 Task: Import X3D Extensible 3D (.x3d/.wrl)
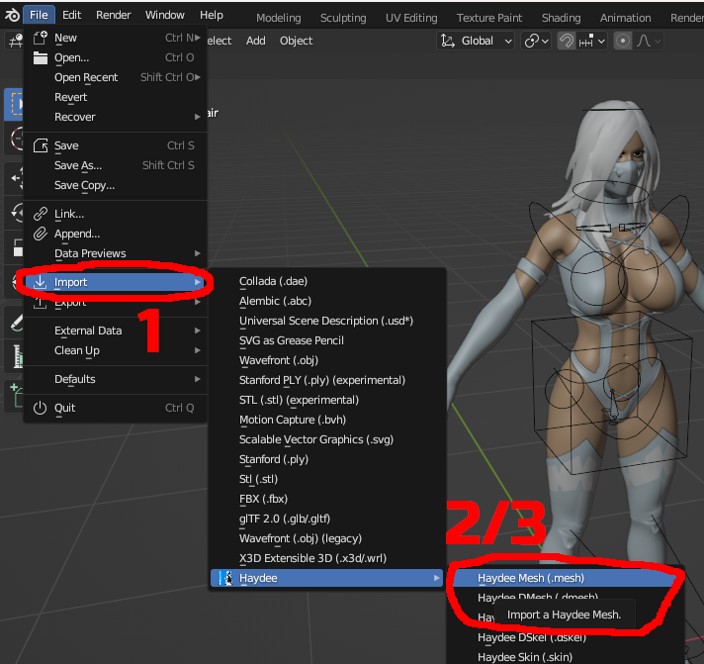pyautogui.click(x=327, y=558)
